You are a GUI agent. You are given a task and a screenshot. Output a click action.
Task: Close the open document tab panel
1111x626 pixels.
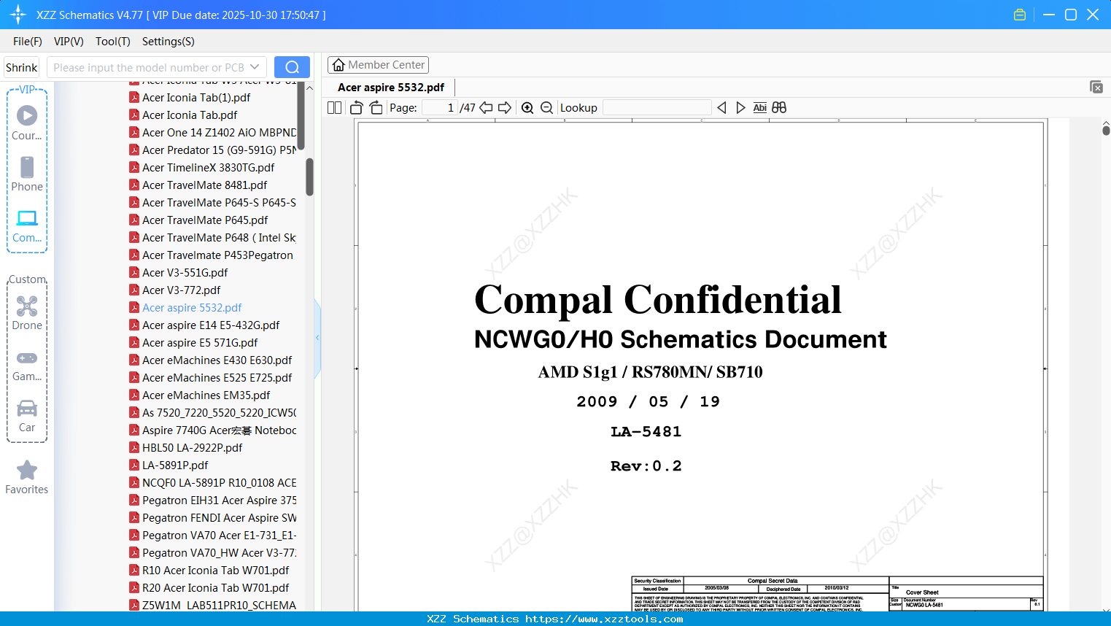tap(1096, 87)
